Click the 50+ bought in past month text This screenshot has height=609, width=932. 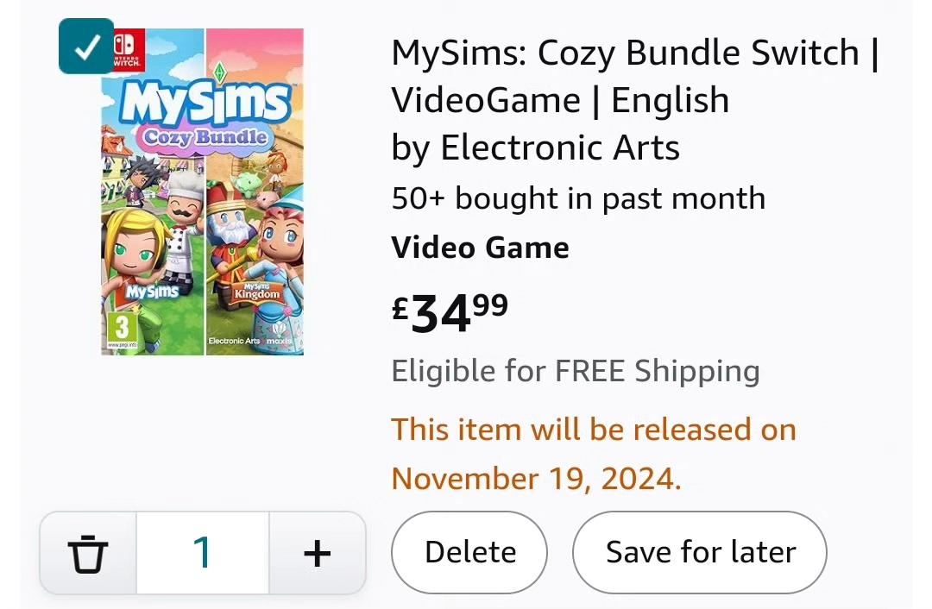578,198
